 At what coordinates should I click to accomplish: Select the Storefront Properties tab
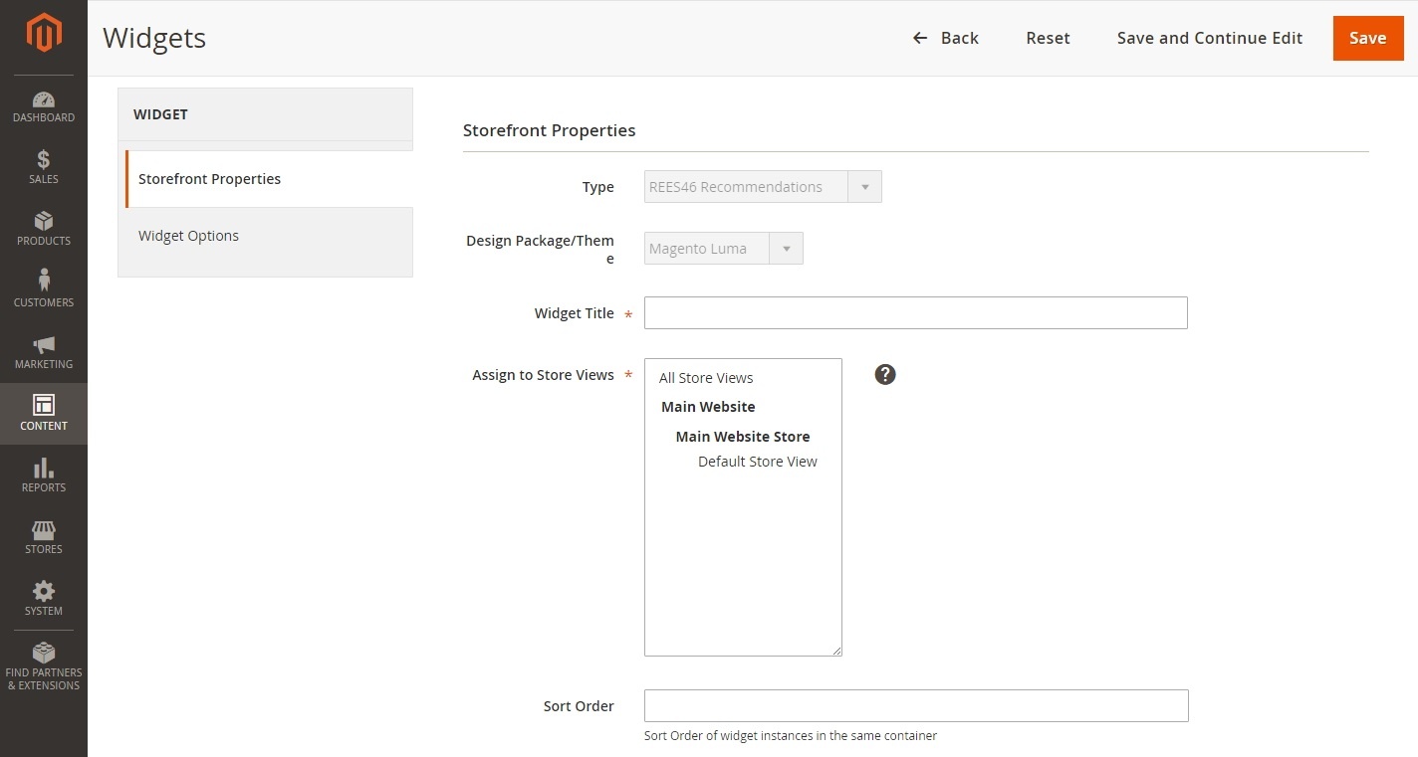coord(209,179)
